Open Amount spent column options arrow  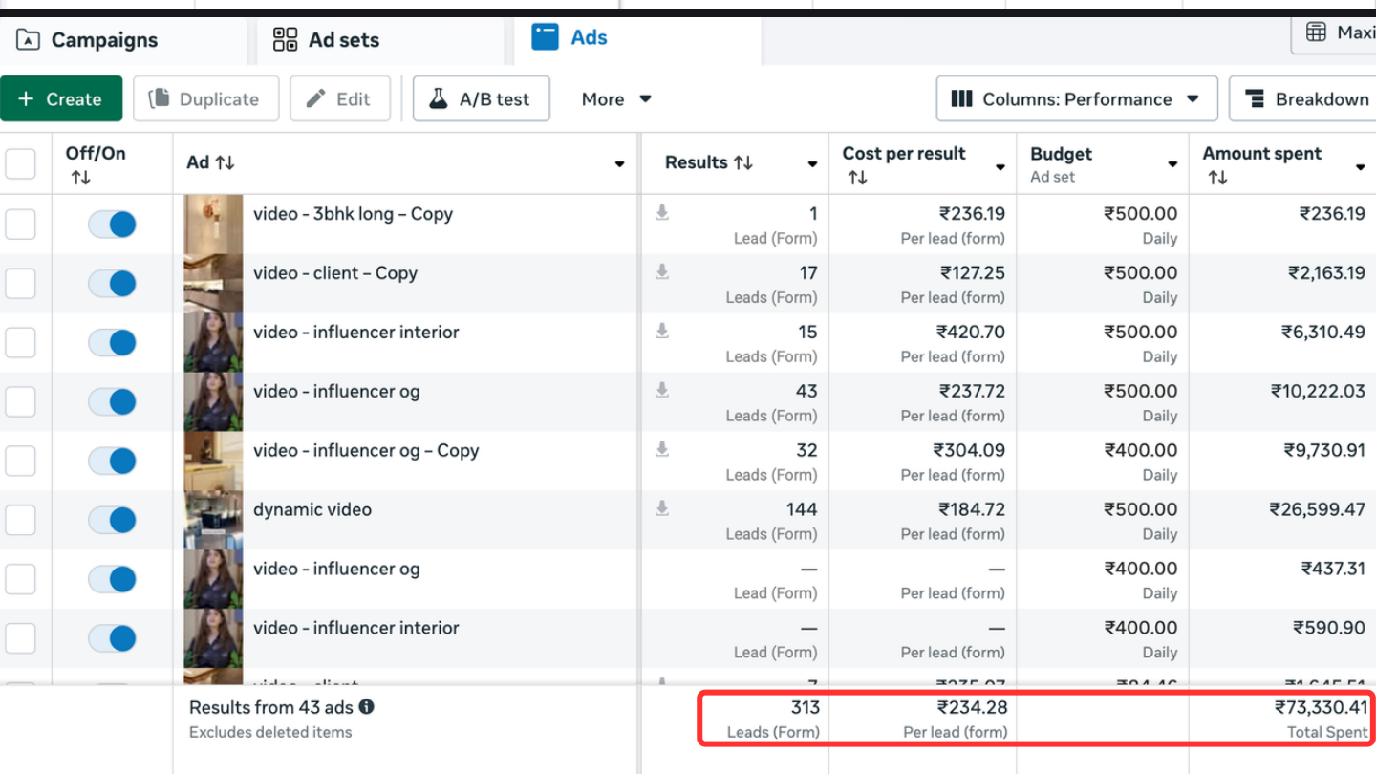pos(1361,167)
